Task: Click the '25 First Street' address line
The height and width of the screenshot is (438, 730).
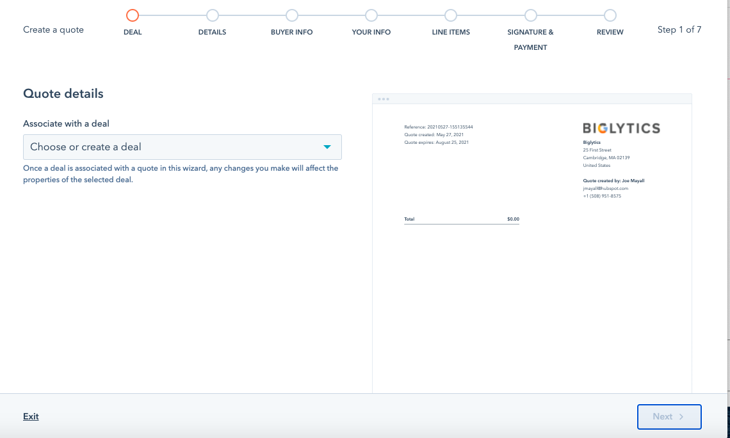Action: [597, 150]
